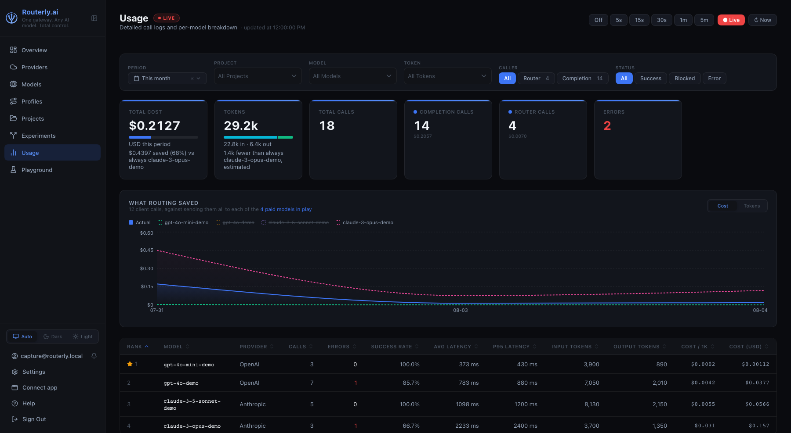Switch chart to Tokens tab
Viewport: 791px width, 433px height.
pyautogui.click(x=752, y=206)
